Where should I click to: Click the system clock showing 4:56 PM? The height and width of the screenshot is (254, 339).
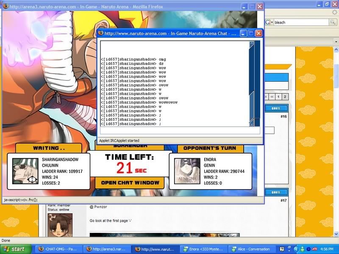click(x=327, y=249)
